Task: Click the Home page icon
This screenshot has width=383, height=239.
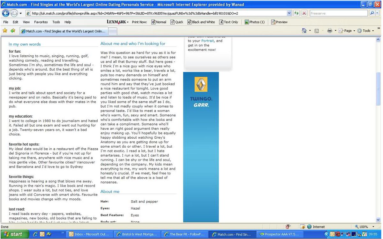Action: 304,31
